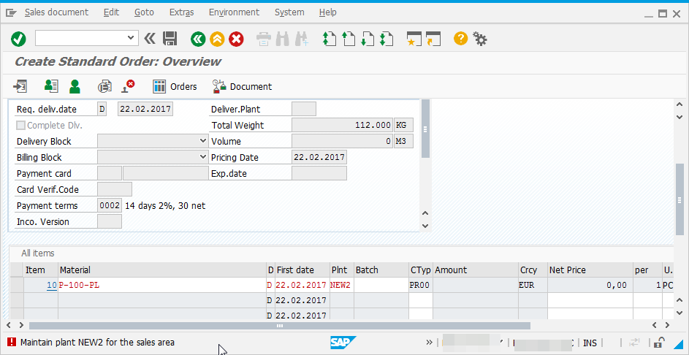
Task: Open the Sales document menu
Action: [56, 12]
